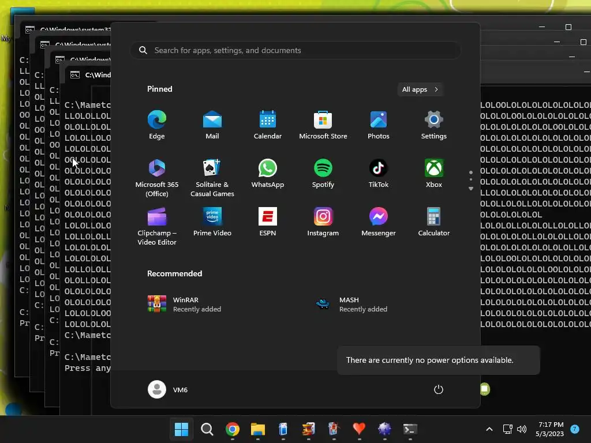The height and width of the screenshot is (443, 591).
Task: Open WhatsApp from pinned apps
Action: (x=268, y=173)
